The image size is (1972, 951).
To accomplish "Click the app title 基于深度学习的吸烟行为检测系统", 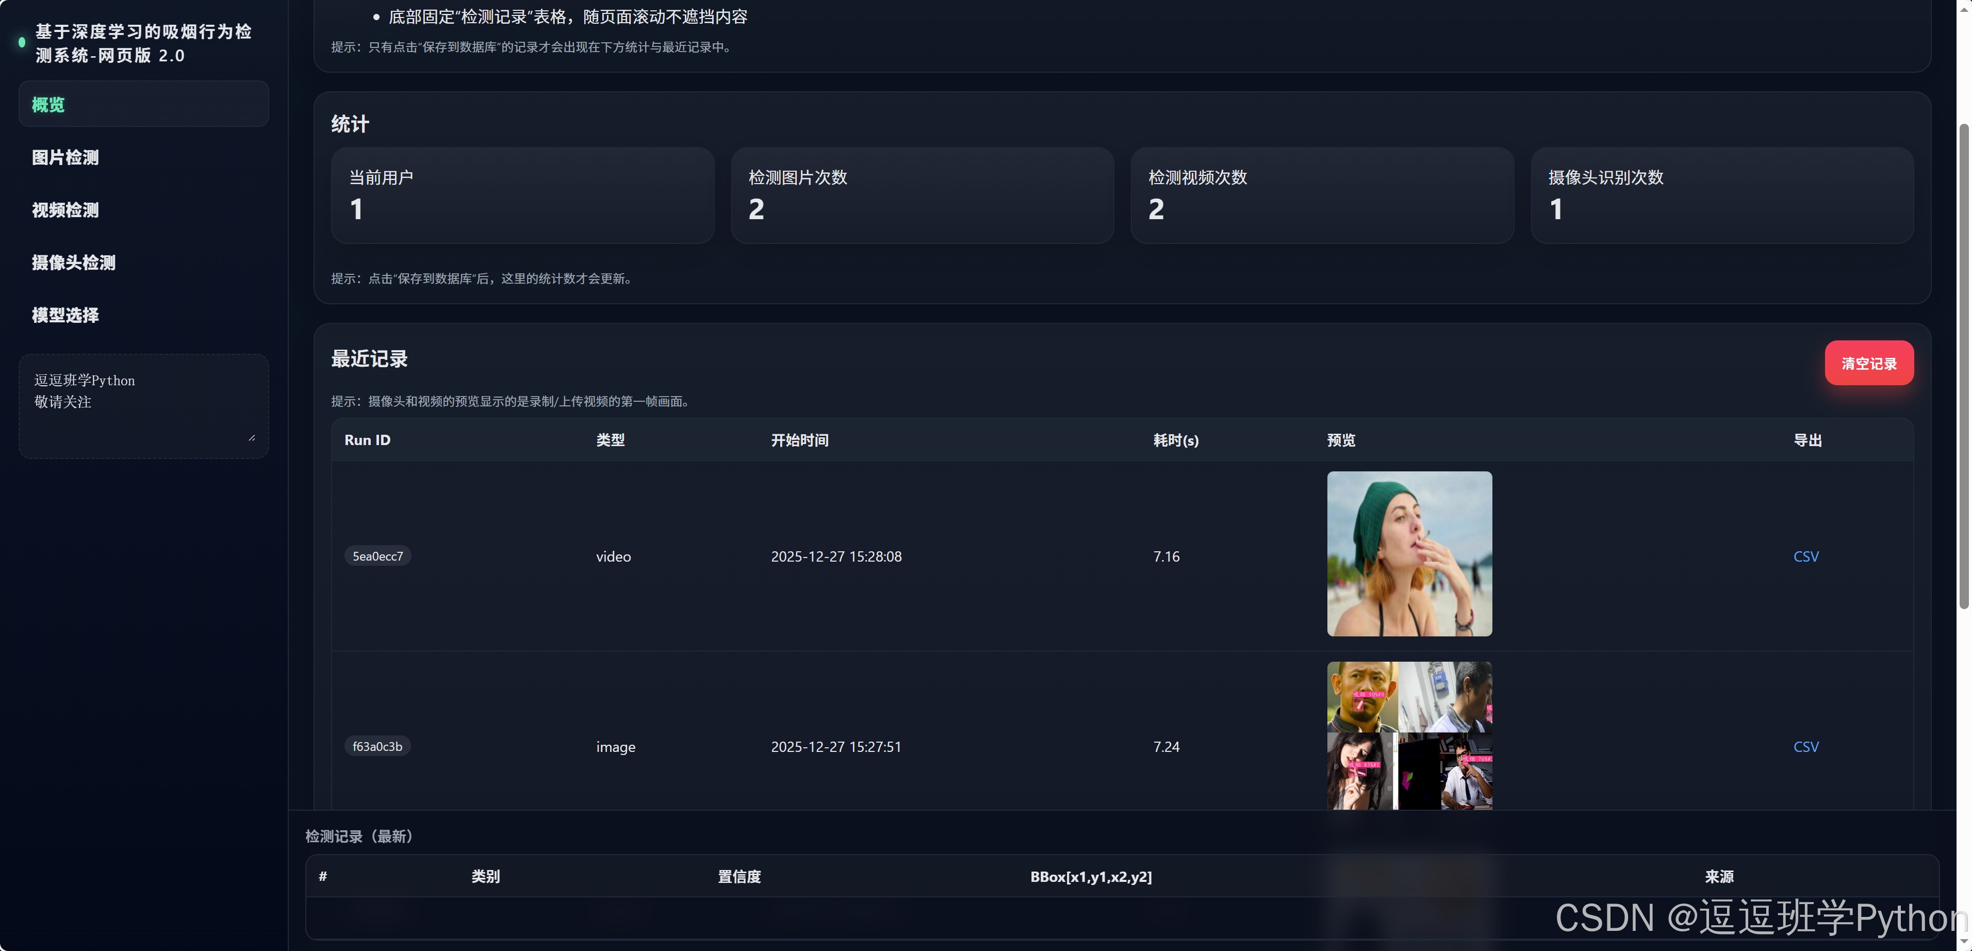I will click(x=143, y=44).
